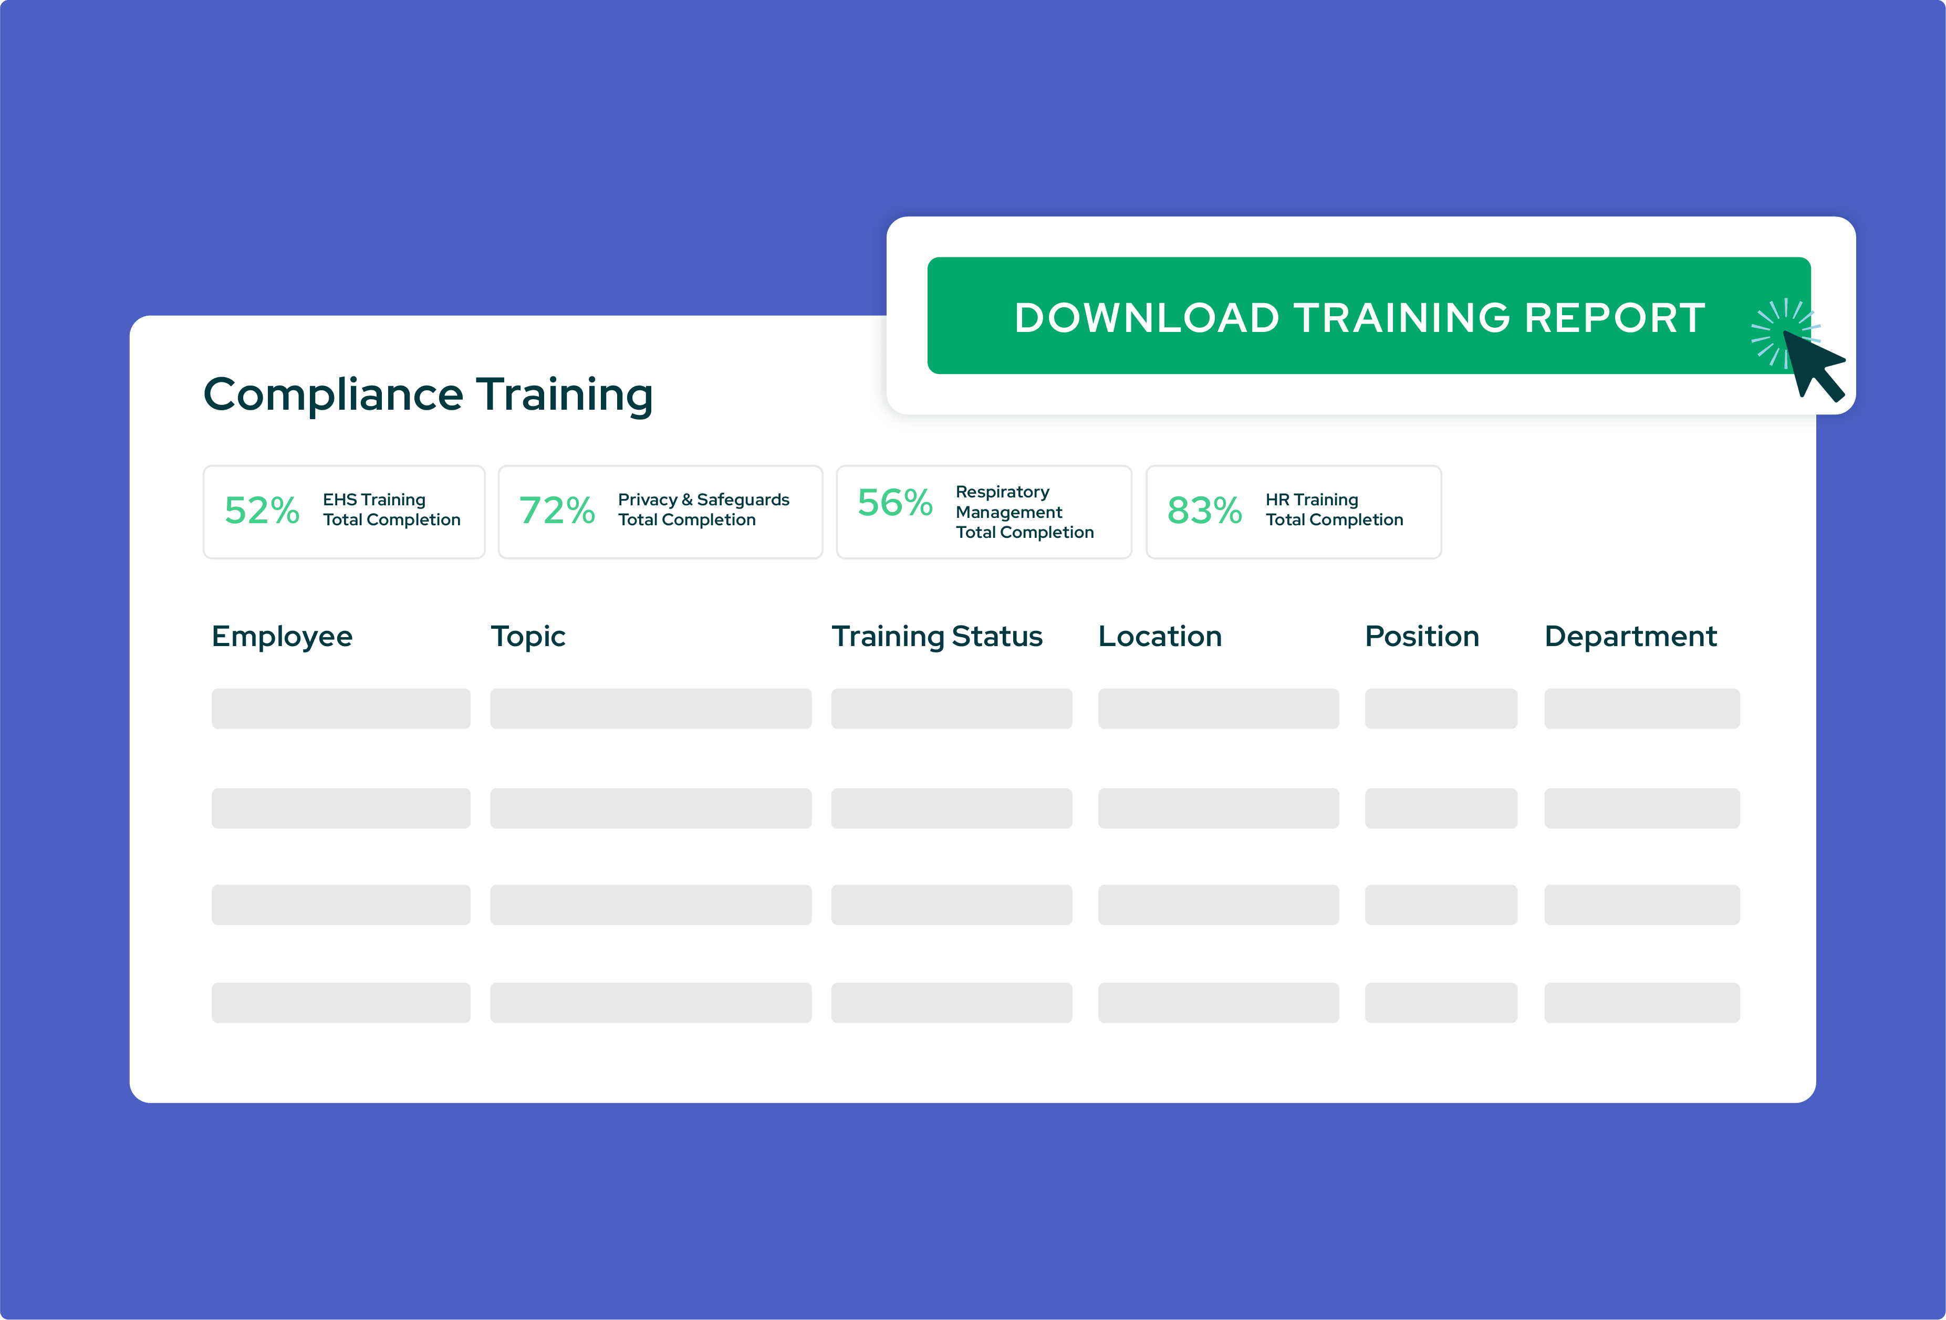
Task: Click the 83% completion figure
Action: pyautogui.click(x=1205, y=510)
